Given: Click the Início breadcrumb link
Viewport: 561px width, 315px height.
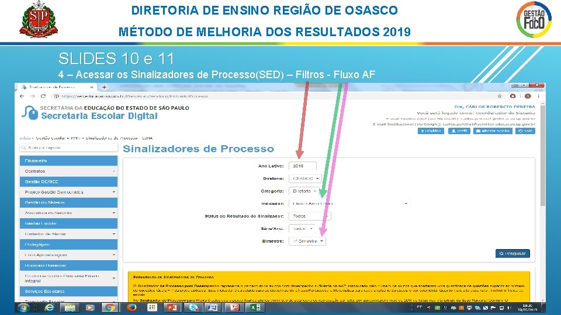Looking at the screenshot, I should pos(25,138).
